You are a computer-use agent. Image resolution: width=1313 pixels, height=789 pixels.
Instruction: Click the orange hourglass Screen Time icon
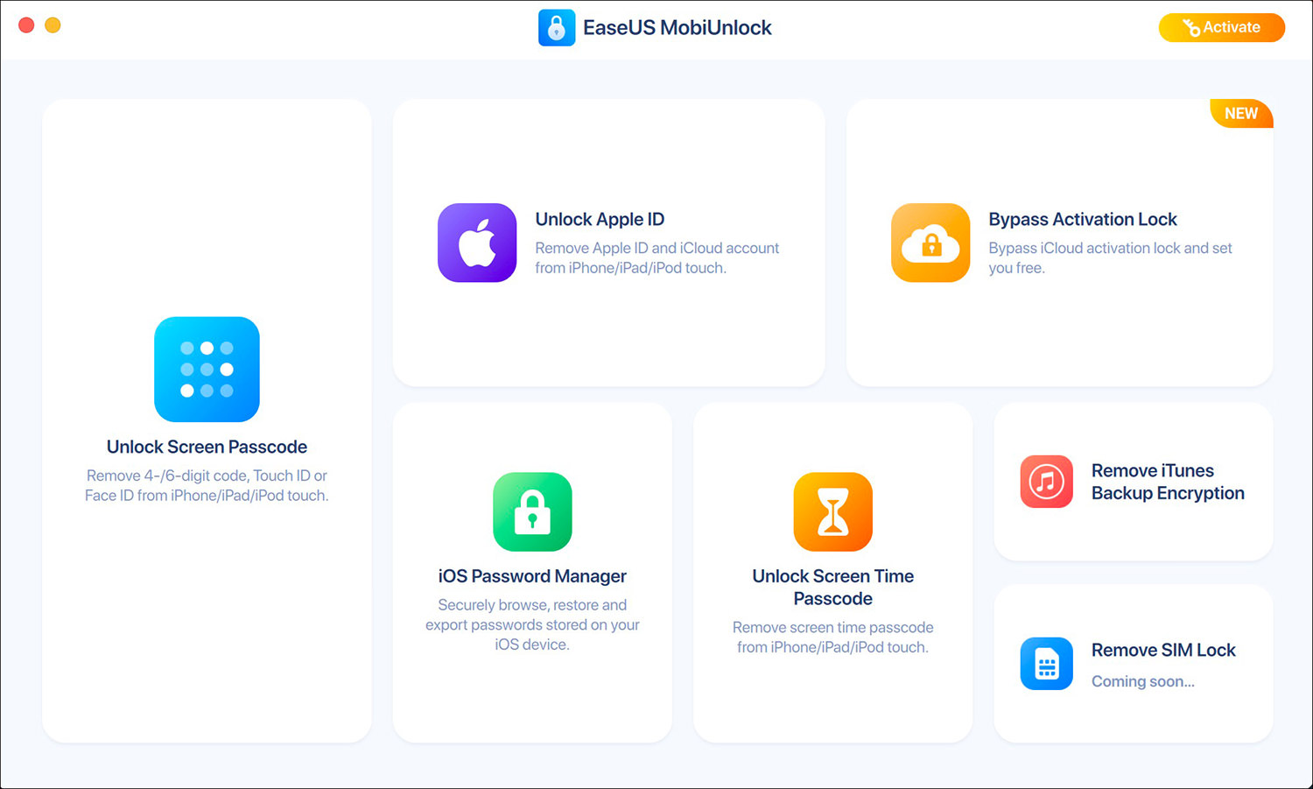833,511
